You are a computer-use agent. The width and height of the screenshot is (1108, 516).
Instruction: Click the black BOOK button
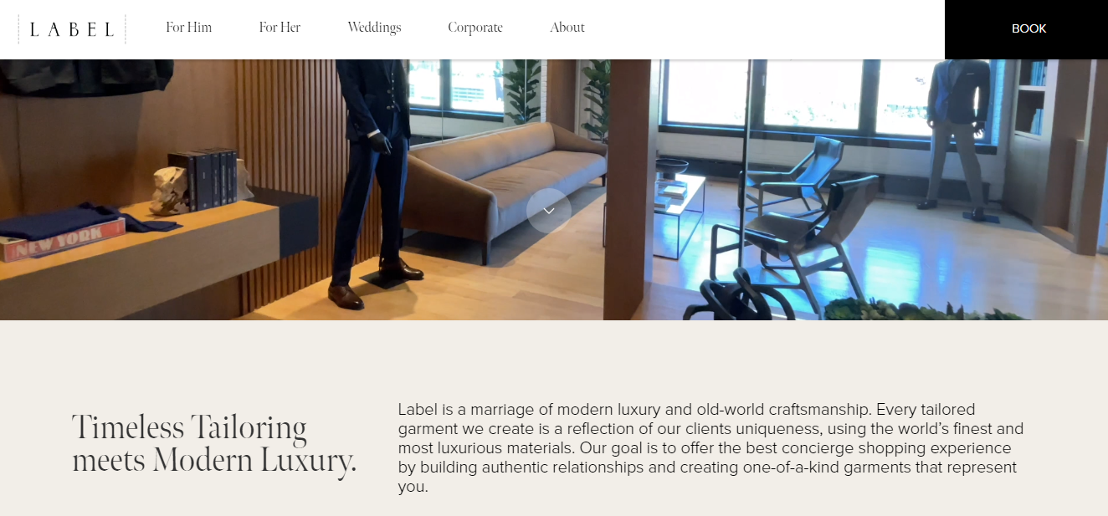1027,29
